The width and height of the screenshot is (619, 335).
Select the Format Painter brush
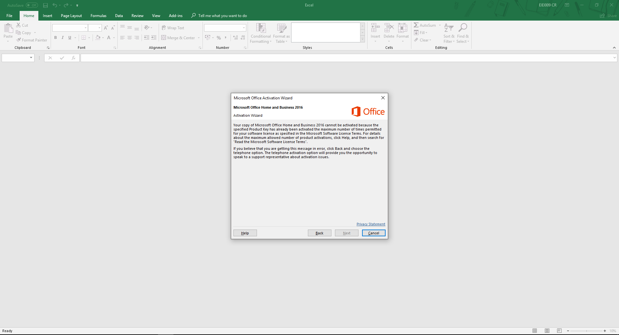pyautogui.click(x=19, y=40)
